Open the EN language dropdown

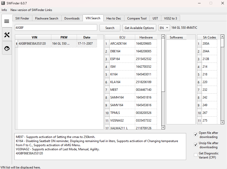point(164,28)
